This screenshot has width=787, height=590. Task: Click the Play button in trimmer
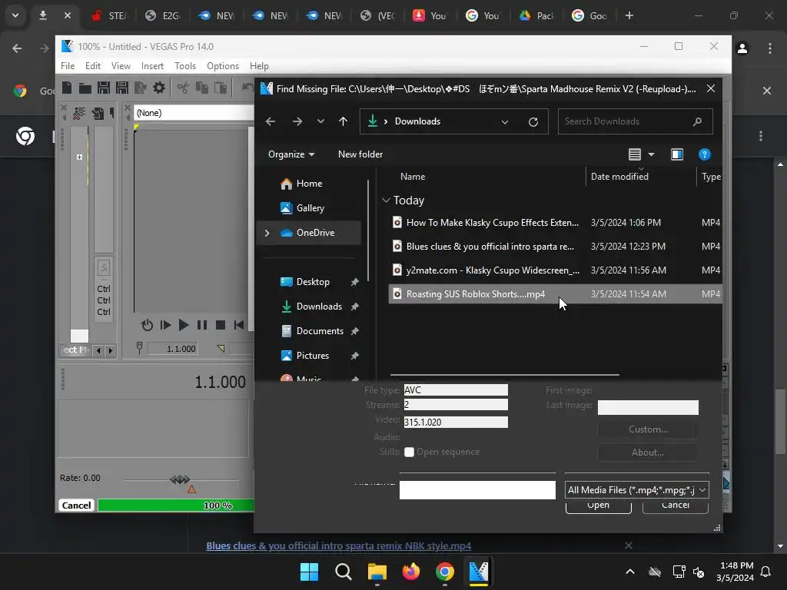[x=184, y=325]
